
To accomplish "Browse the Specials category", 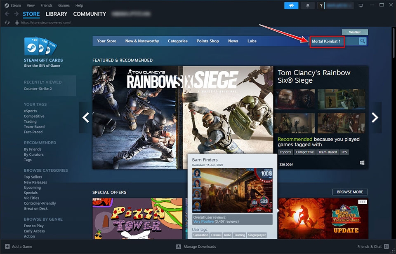I will coord(31,193).
